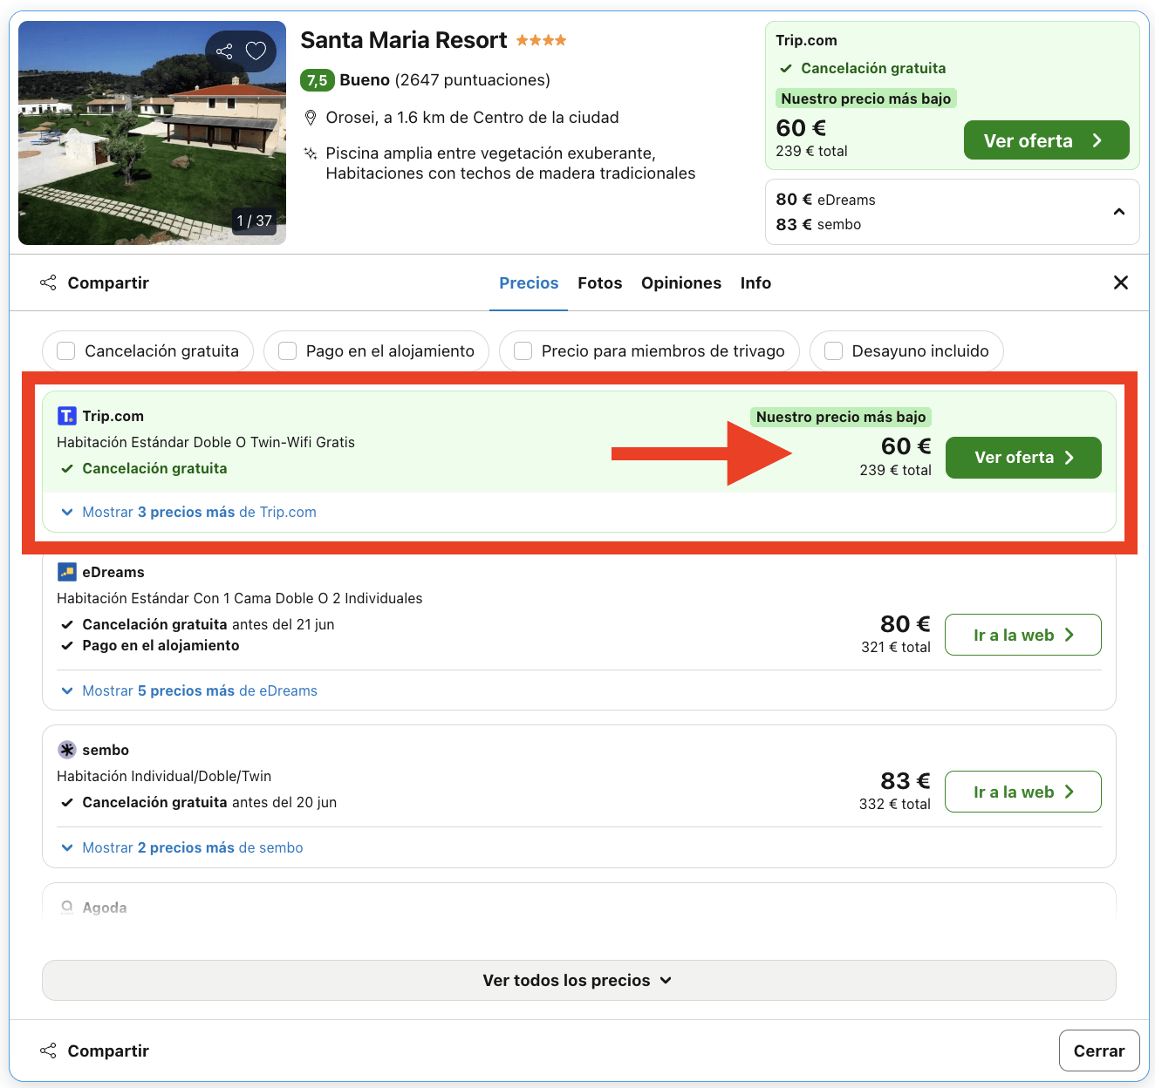Switch to the Fotos tab

(599, 282)
